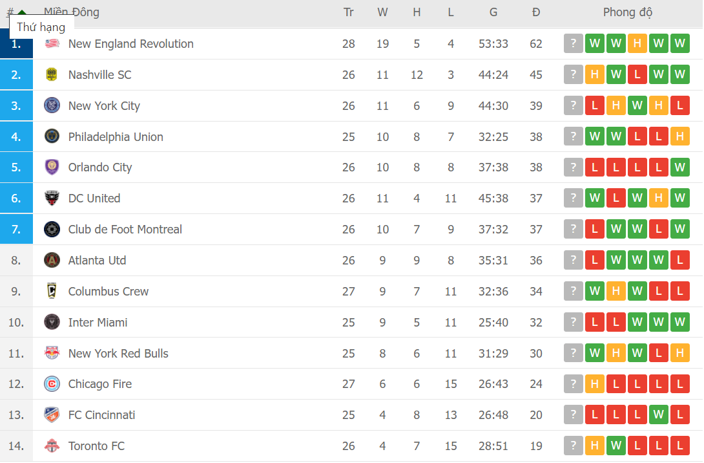Click the Columbus Crew crest
Viewport: 704px width, 463px height.
point(52,292)
